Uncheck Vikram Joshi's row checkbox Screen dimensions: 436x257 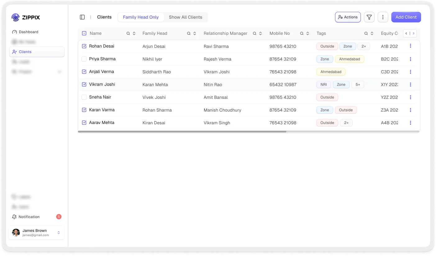tap(84, 84)
